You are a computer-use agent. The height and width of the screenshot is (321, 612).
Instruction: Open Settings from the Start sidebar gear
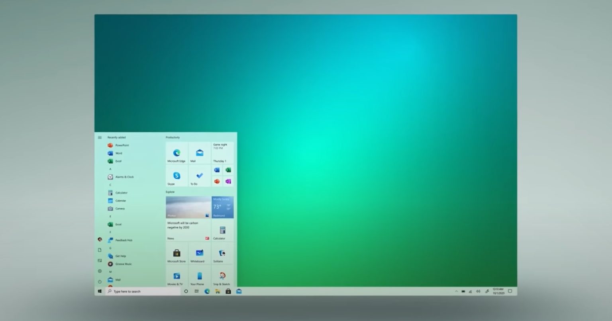coord(100,271)
